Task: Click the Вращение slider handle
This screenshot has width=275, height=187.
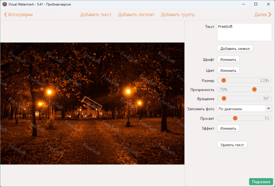Action: point(224,98)
